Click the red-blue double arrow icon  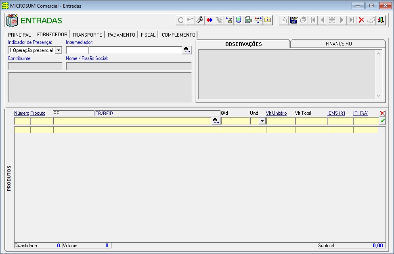[x=210, y=20]
